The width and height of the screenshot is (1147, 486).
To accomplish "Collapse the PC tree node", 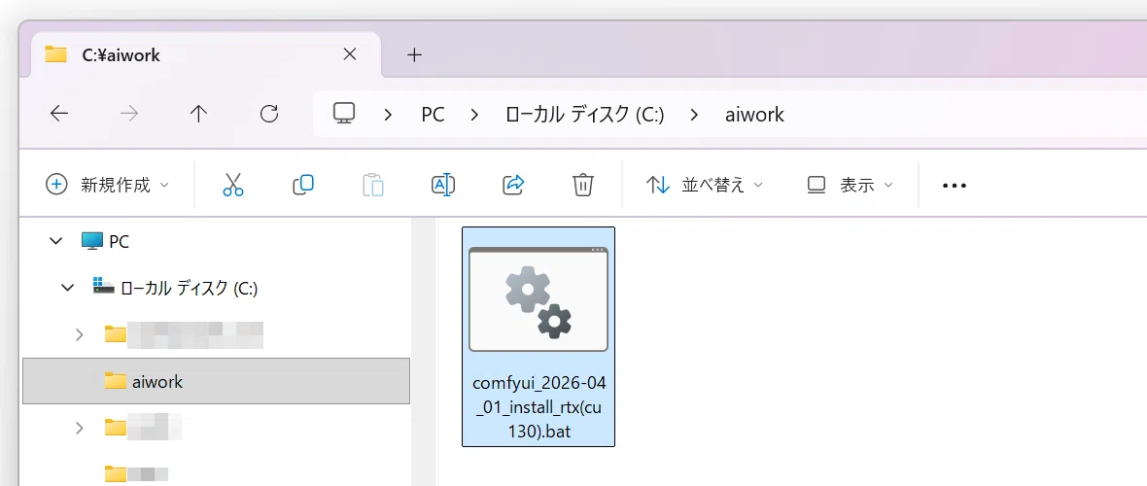I will coord(55,241).
